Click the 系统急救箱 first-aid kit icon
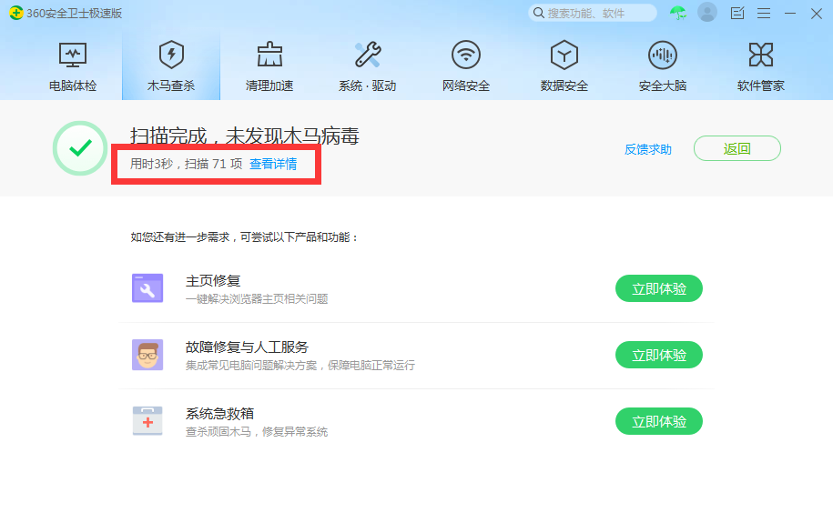 147,421
